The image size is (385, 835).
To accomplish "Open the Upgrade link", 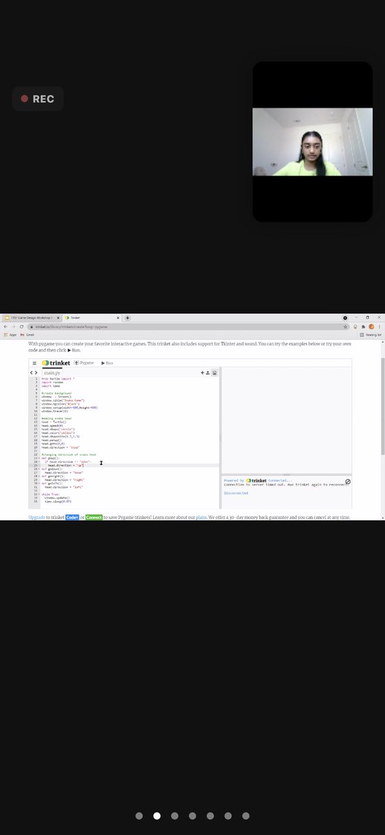I will point(37,518).
